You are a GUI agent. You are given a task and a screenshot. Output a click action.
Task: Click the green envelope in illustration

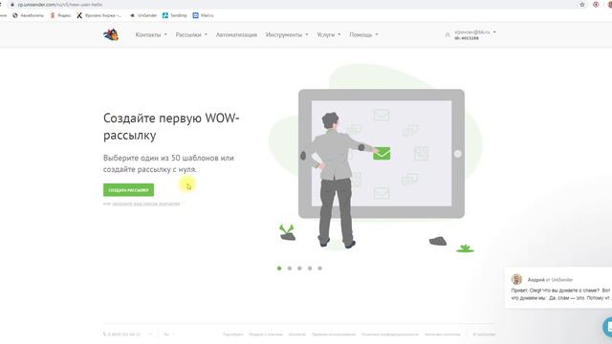(382, 153)
